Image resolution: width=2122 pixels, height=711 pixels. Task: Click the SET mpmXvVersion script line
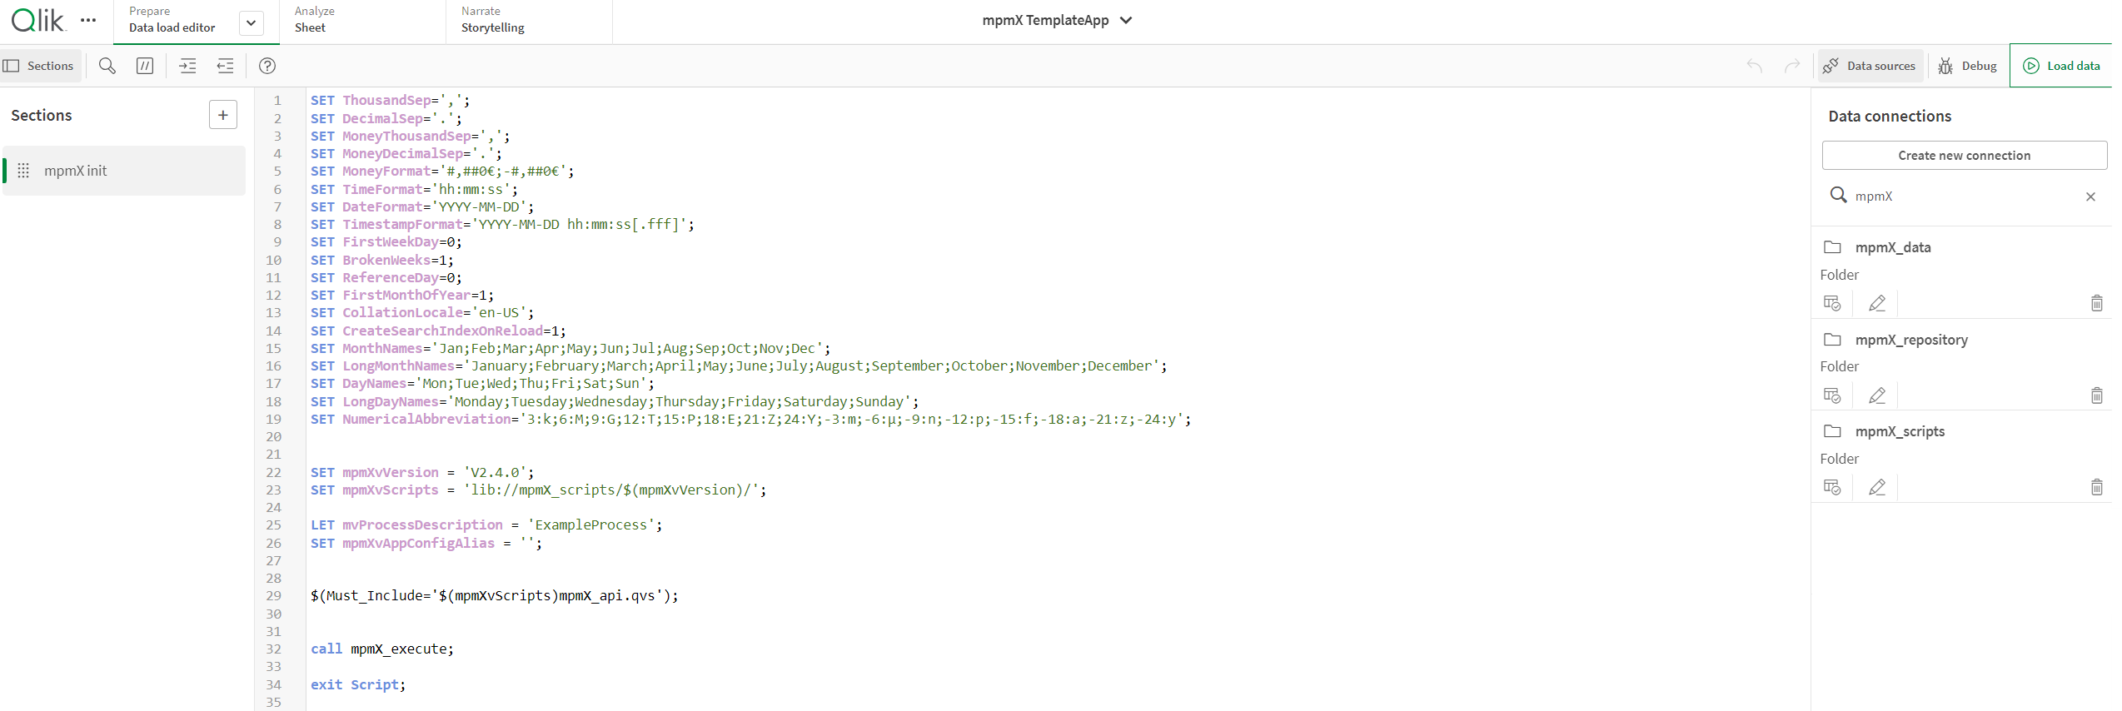(422, 473)
